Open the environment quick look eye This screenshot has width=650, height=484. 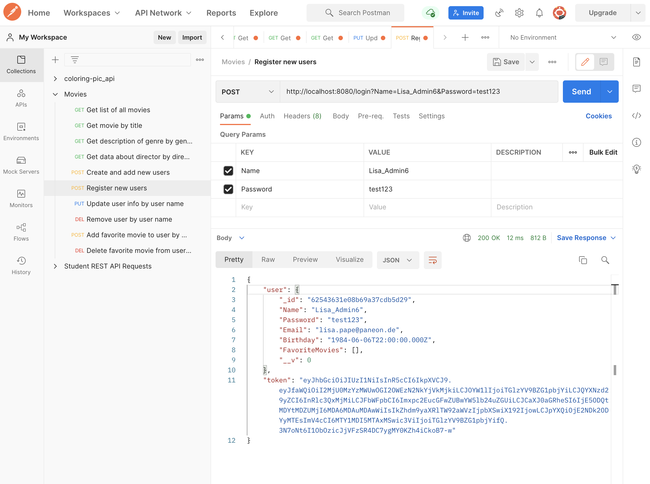tap(636, 37)
